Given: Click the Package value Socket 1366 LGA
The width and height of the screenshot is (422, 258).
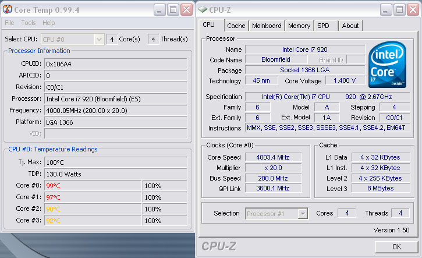Looking at the screenshot, I should coord(305,70).
